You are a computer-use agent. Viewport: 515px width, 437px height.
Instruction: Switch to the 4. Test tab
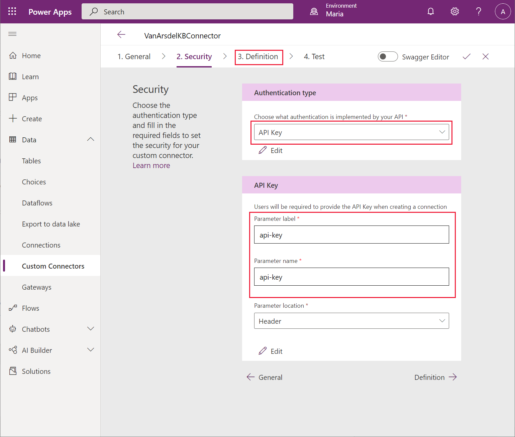314,57
